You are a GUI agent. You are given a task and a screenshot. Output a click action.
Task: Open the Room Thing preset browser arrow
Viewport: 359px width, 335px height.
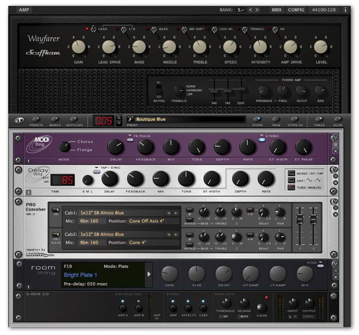(x=149, y=274)
